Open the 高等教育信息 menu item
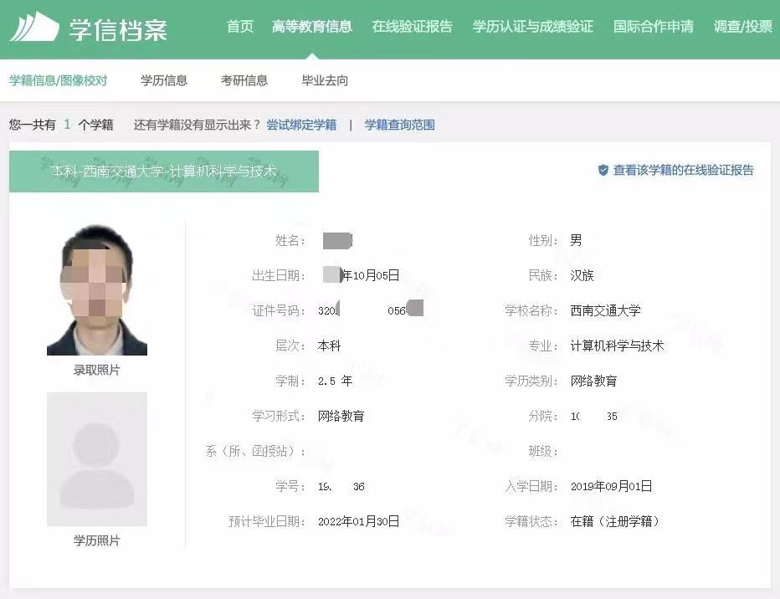This screenshot has height=599, width=780. (x=312, y=27)
